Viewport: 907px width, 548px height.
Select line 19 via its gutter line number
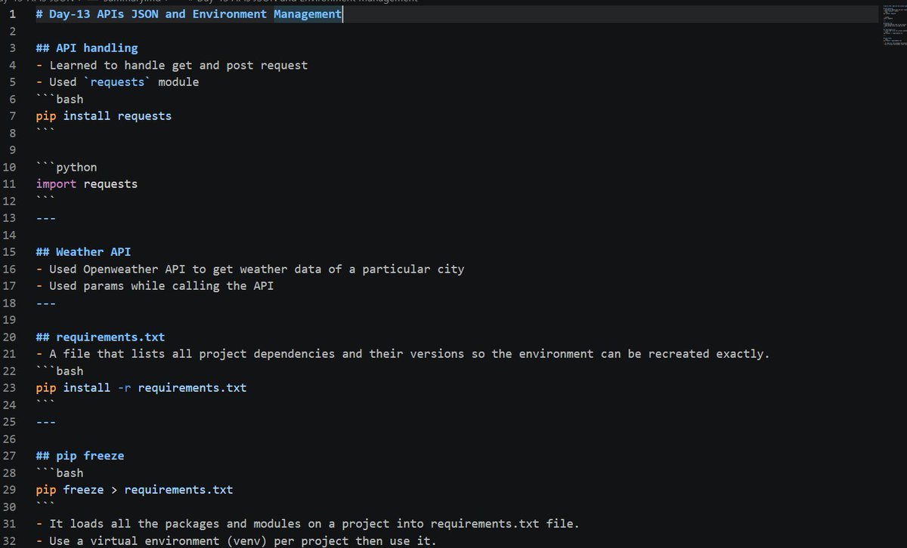click(x=9, y=320)
